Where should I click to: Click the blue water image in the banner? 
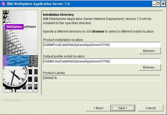pyautogui.click(x=18, y=60)
